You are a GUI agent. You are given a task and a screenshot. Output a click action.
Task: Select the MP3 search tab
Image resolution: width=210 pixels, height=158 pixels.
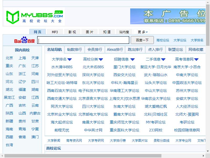pyautogui.click(x=55, y=32)
